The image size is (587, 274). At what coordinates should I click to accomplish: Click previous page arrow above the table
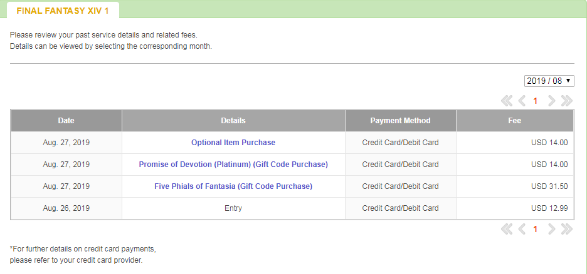tap(522, 101)
